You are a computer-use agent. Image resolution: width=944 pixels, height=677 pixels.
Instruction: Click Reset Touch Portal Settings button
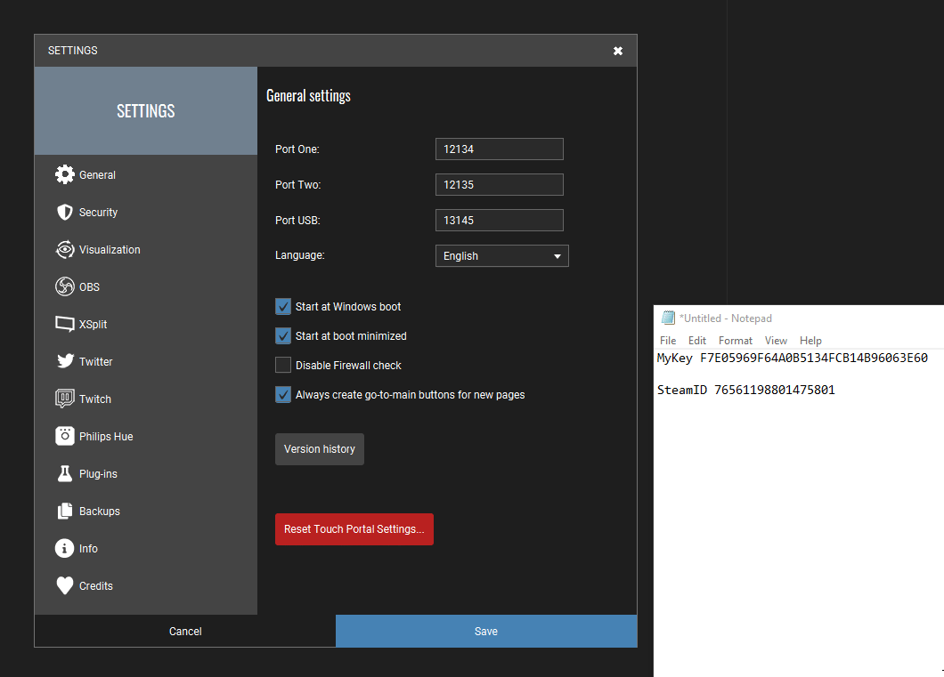pos(354,529)
